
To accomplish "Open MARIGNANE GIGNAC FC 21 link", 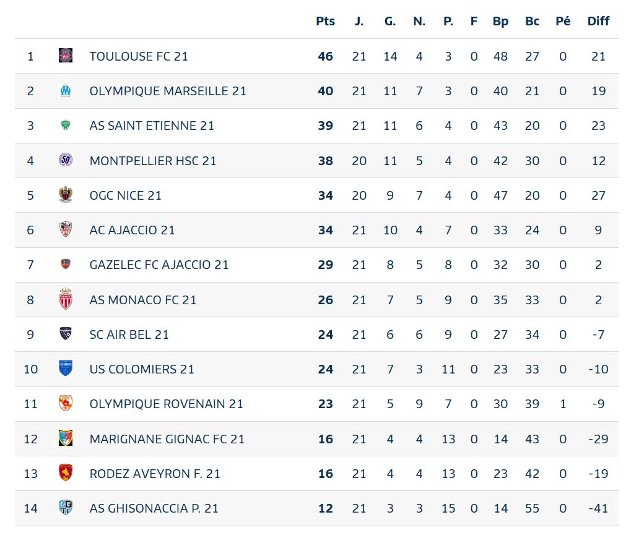I will 167,439.
